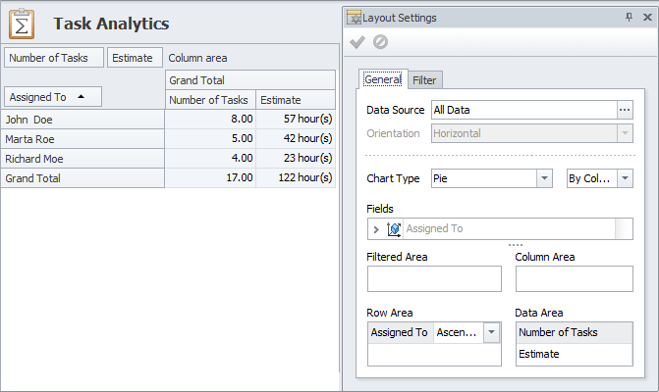Apply layout changes with the checkmark icon
The height and width of the screenshot is (392, 659).
357,42
